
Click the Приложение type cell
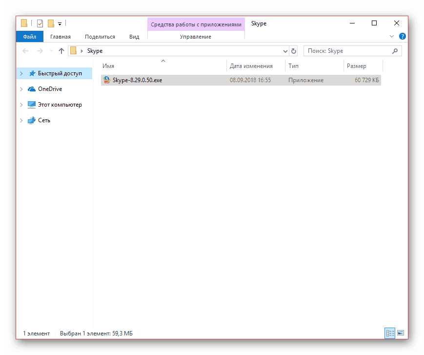point(306,80)
